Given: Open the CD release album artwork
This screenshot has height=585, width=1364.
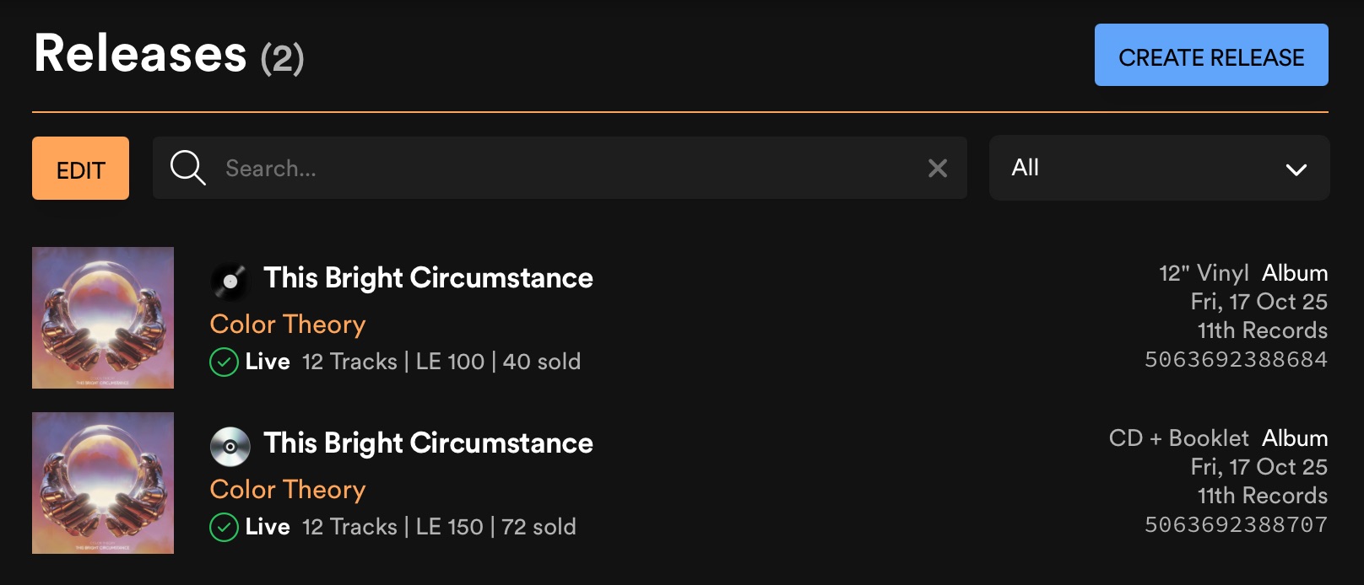Looking at the screenshot, I should 103,483.
